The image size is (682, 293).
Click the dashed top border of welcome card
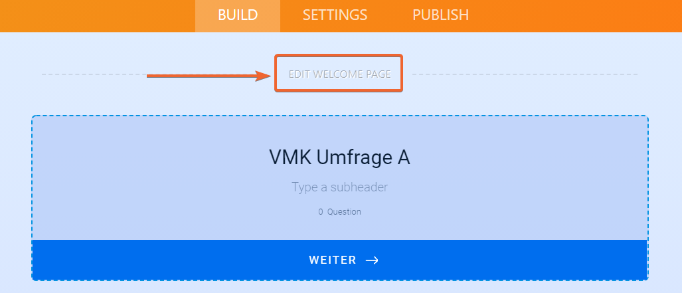(x=339, y=116)
